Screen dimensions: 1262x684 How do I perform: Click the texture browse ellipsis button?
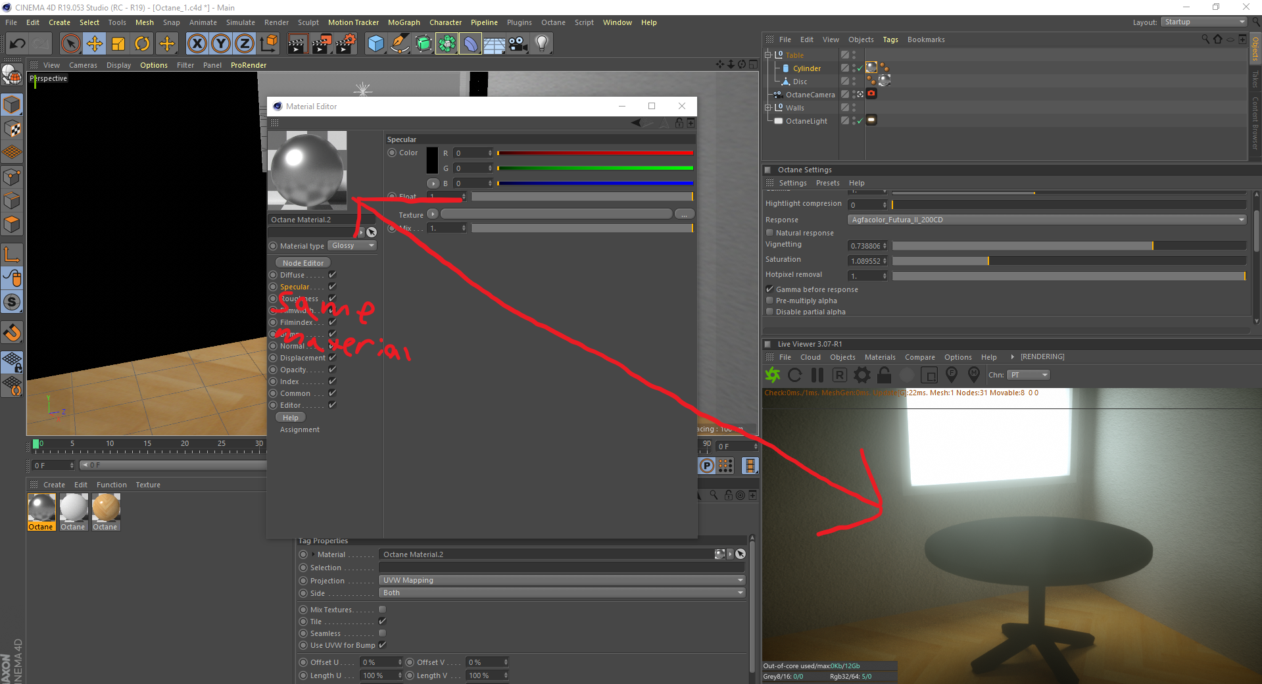684,214
